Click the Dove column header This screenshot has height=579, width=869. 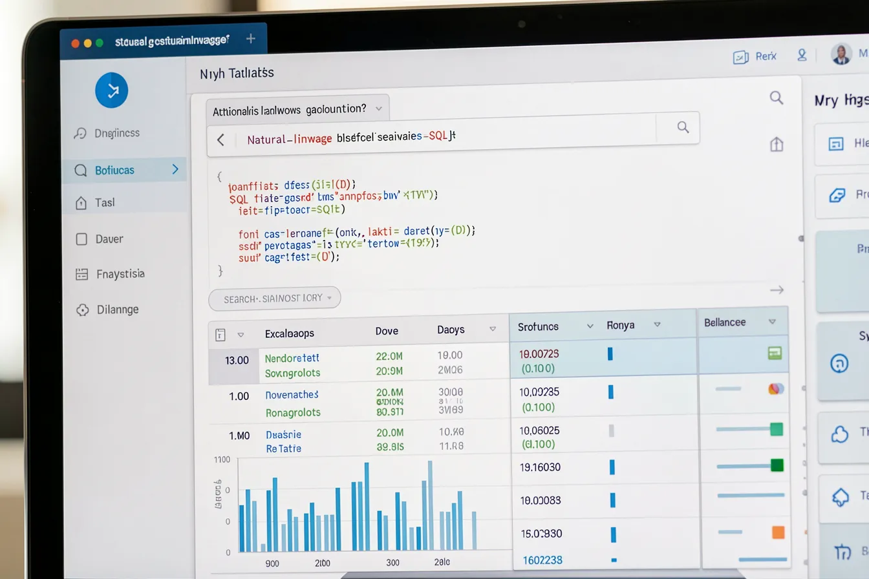point(387,331)
